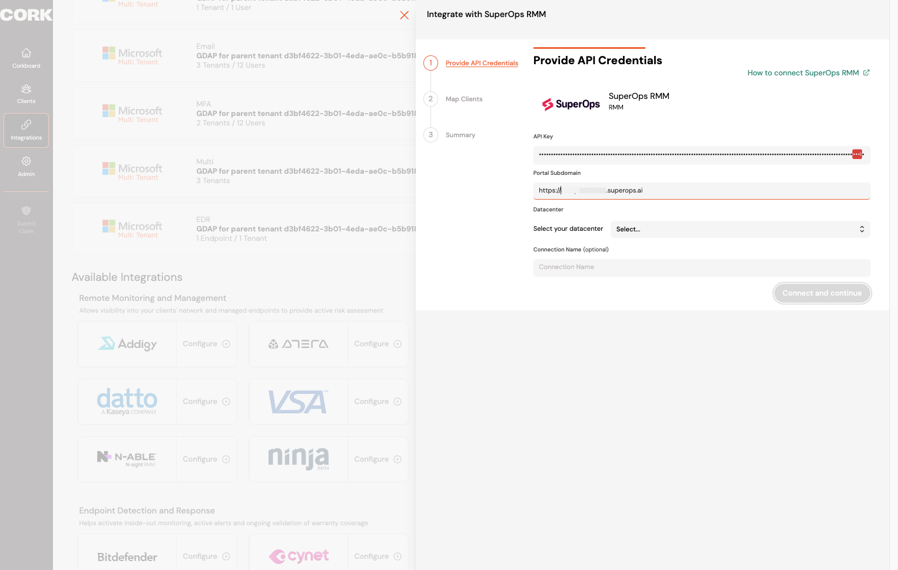Configure the Addigy integration
Screen dimensions: 898x570
pos(206,344)
